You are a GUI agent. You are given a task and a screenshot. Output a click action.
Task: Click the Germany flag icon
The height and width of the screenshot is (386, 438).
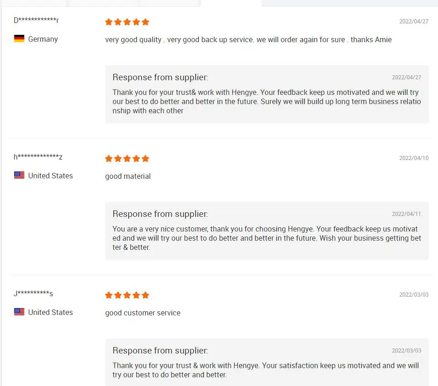(x=18, y=39)
